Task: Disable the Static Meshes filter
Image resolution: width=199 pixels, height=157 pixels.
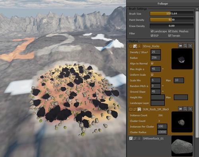Action: point(170,31)
